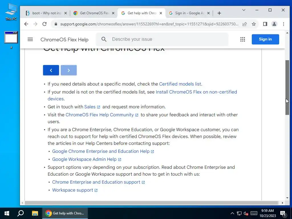The width and height of the screenshot is (292, 219).
Task: Open the ChromeOS Flex Help hamburger menu
Action: 30,39
